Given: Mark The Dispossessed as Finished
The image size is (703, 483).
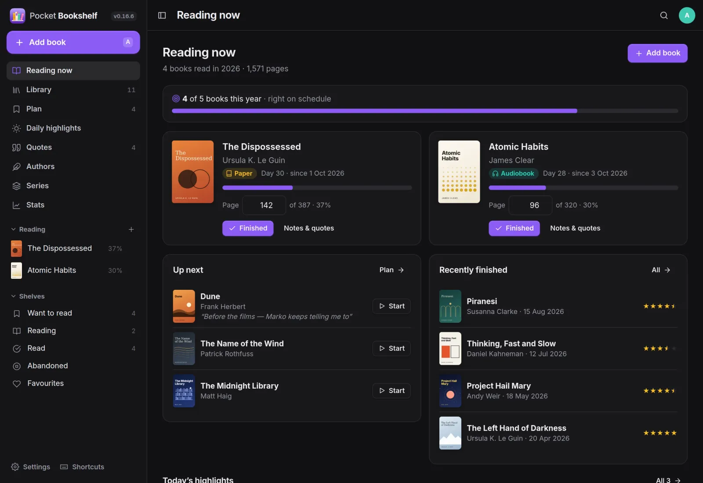Looking at the screenshot, I should pos(248,228).
